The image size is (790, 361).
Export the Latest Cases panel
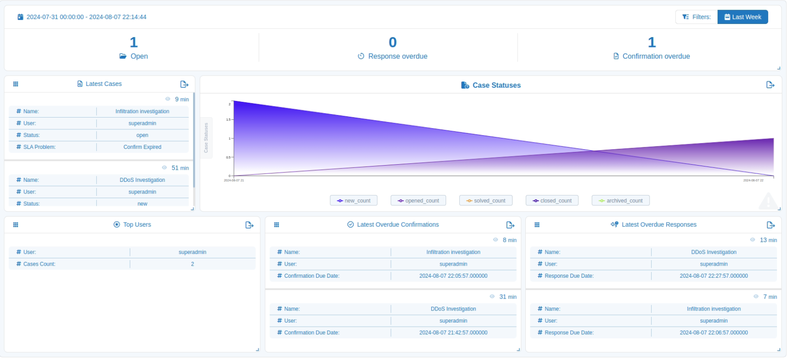[x=184, y=85]
